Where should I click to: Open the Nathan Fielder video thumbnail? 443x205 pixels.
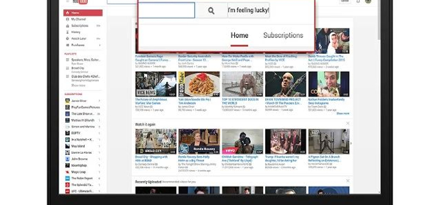point(329,84)
